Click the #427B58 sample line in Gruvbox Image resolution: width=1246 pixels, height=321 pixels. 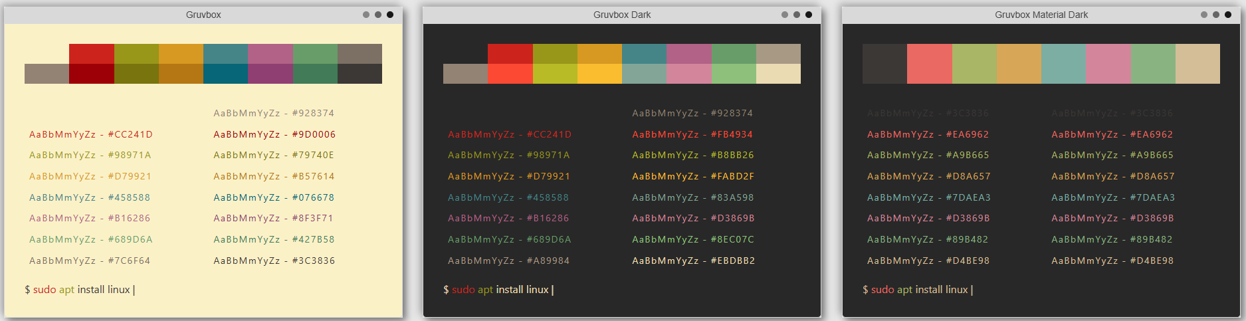[274, 239]
